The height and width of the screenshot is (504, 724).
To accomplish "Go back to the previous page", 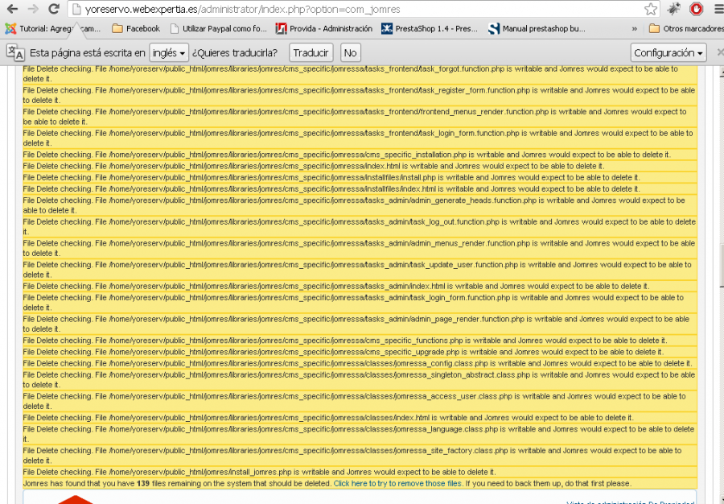I will (x=12, y=9).
